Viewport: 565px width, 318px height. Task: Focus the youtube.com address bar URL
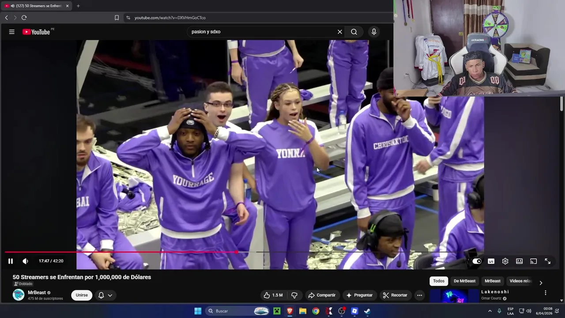click(x=170, y=18)
